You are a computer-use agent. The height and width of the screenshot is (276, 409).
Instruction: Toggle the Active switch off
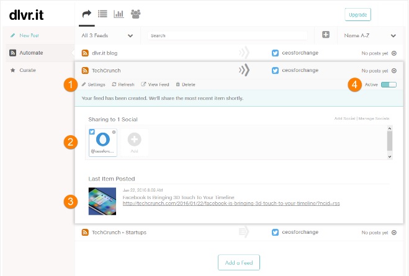(x=389, y=84)
